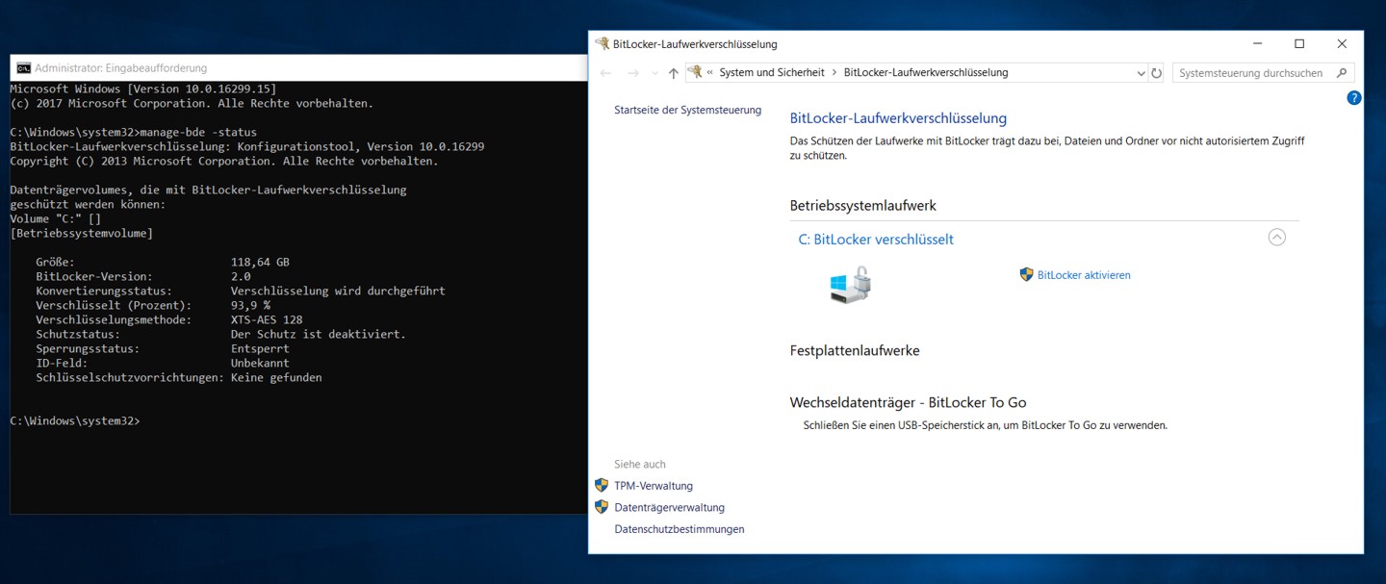Image resolution: width=1386 pixels, height=584 pixels.
Task: Open the TPM-Verwaltung link
Action: [654, 486]
